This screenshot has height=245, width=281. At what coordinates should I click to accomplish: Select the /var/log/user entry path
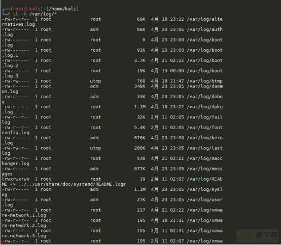coord(204,199)
